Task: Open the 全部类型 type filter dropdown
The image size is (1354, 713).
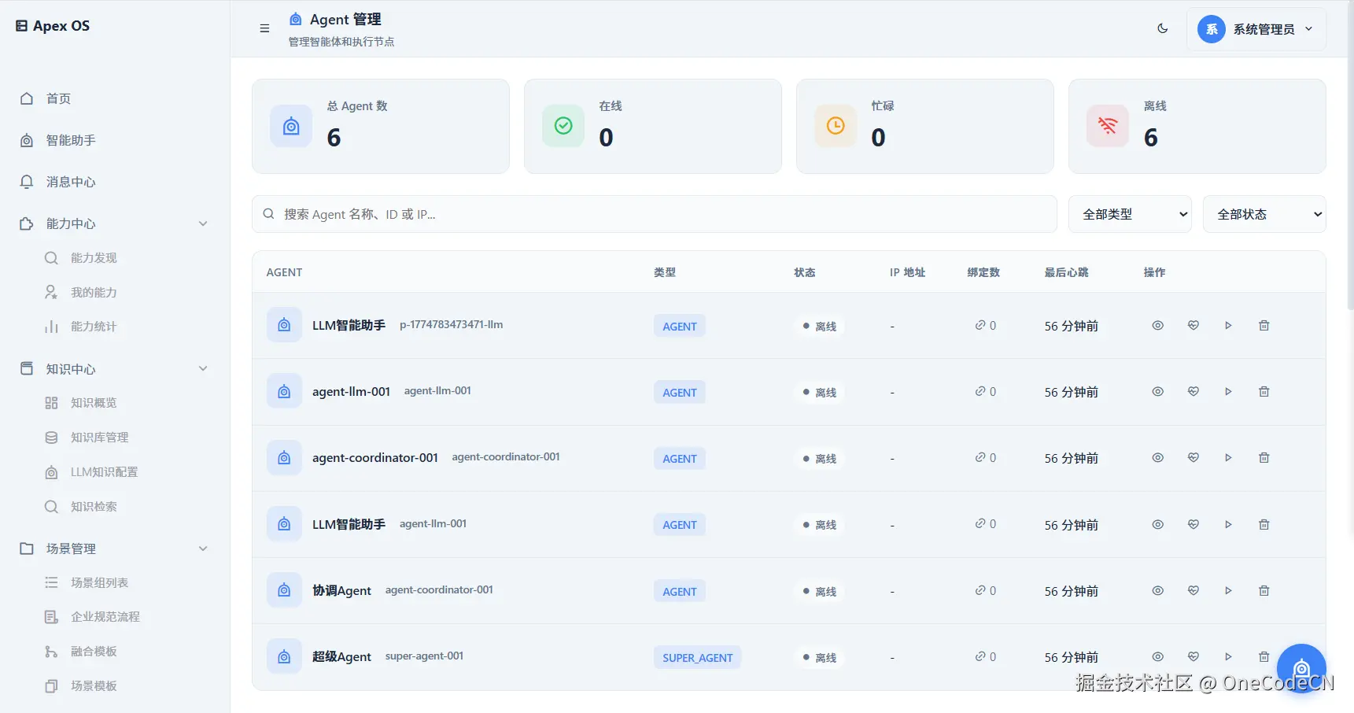Action: pos(1130,213)
